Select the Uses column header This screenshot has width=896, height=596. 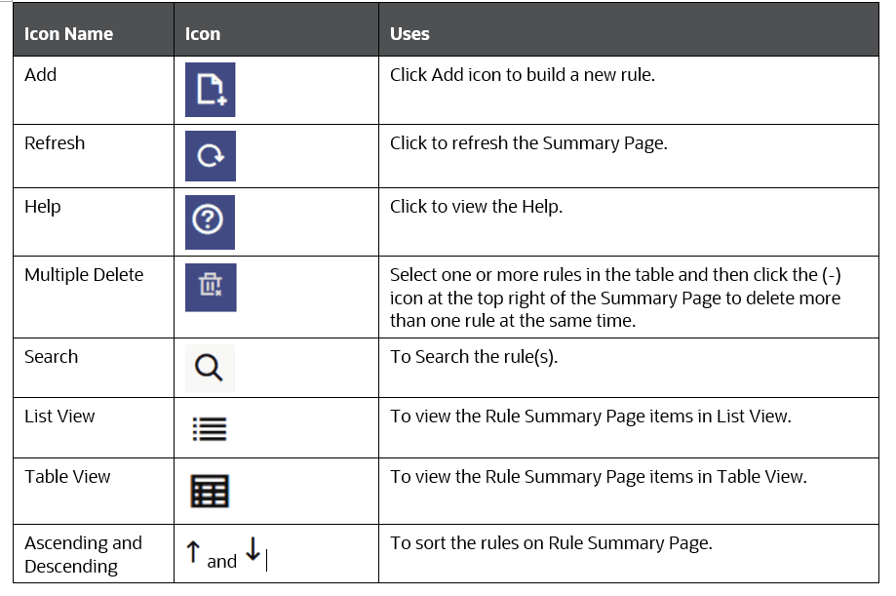(x=409, y=32)
